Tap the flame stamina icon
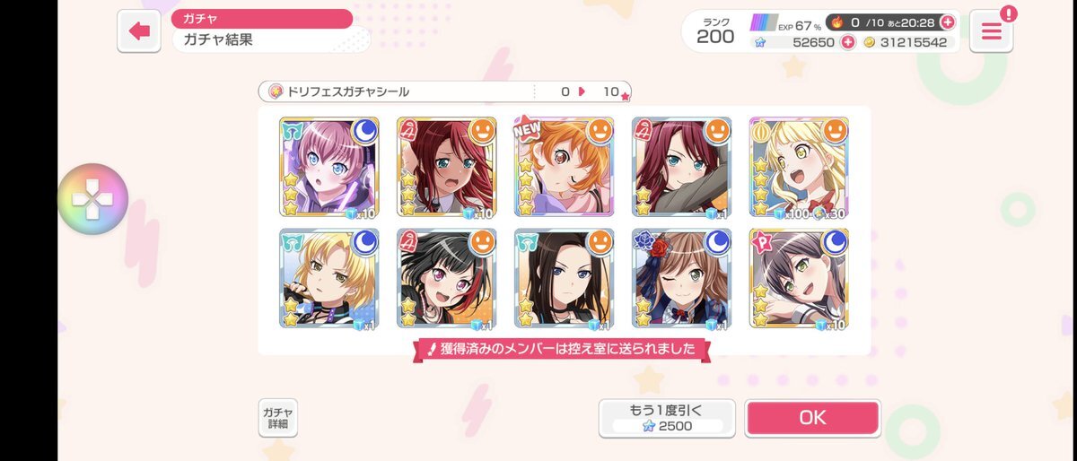 point(835,22)
